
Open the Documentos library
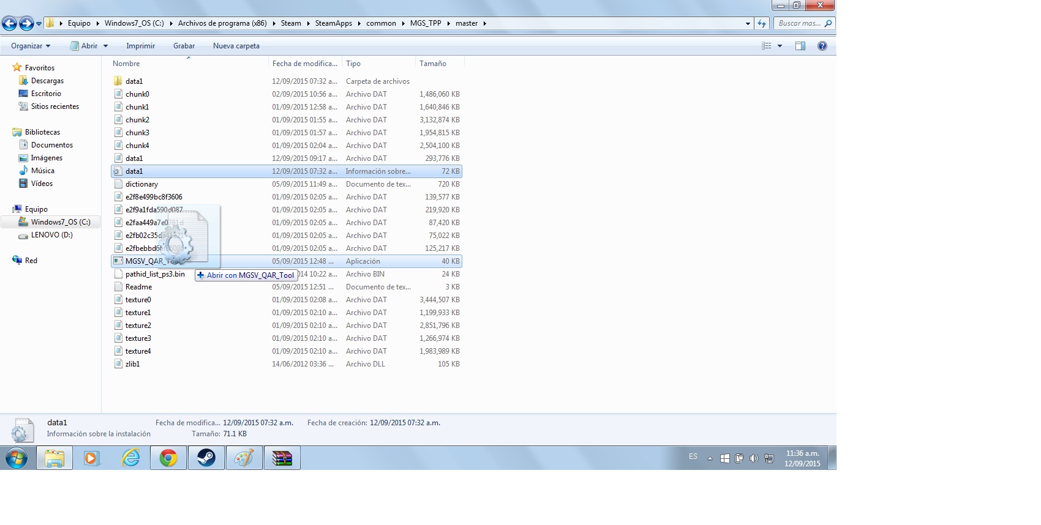[52, 145]
